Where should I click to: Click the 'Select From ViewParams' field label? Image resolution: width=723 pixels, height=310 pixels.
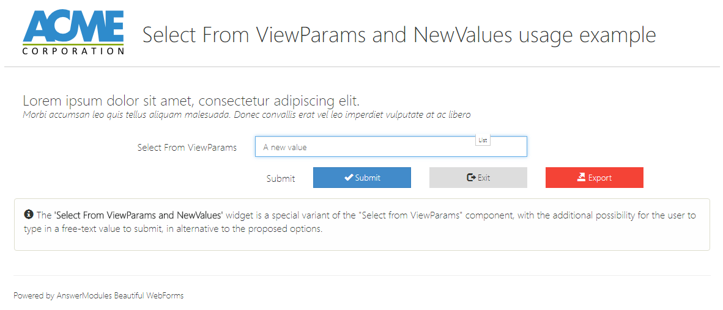(x=187, y=147)
